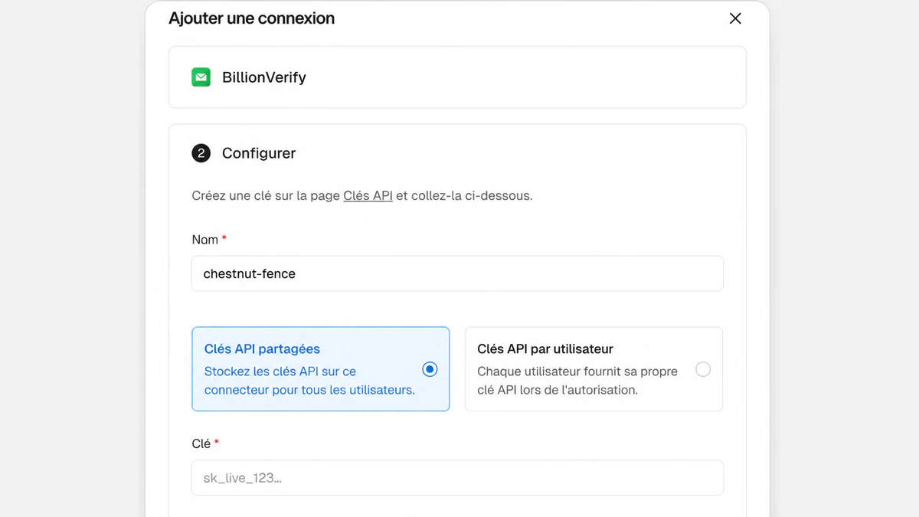This screenshot has width=919, height=517.
Task: Click the Stockez les clés API description
Action: point(309,381)
